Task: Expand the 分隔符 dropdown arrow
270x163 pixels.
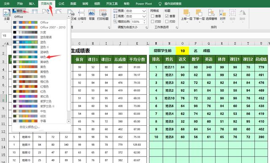Action: coord(82,22)
